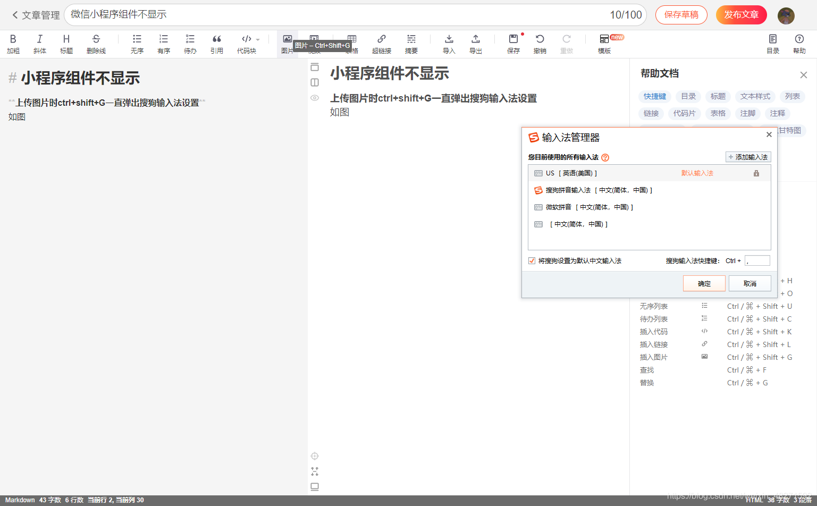This screenshot has width=817, height=506.
Task: Toggle split editor layout icon
Action: 315,82
